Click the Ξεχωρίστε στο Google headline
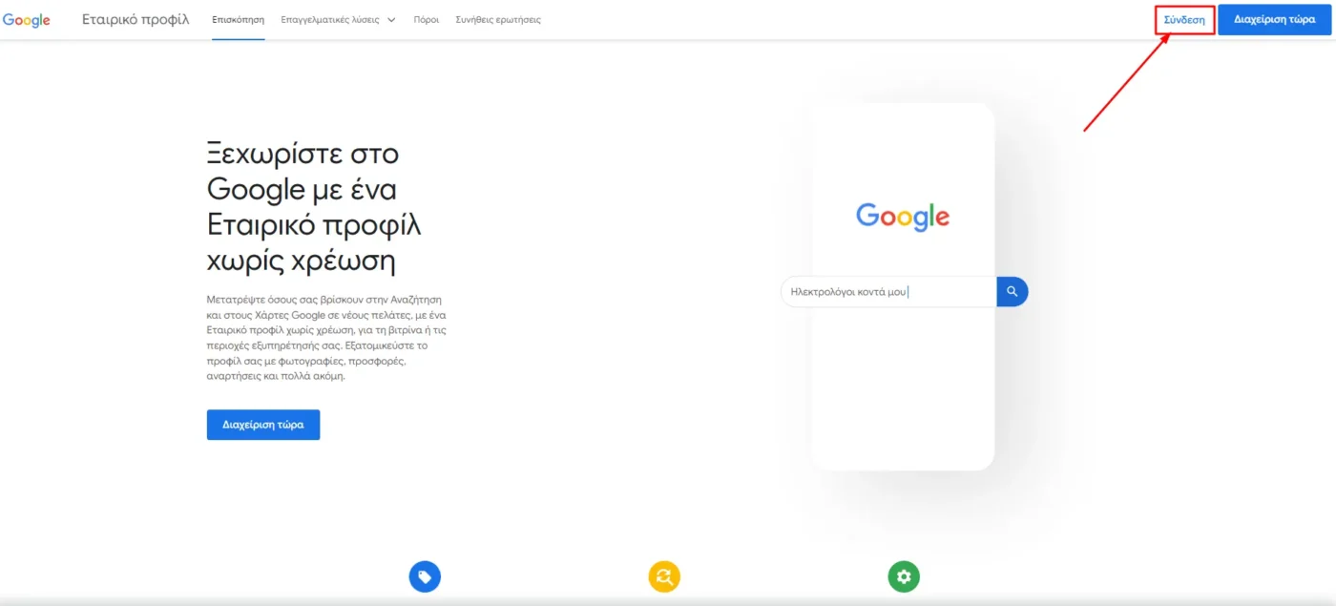The image size is (1336, 606). point(314,207)
